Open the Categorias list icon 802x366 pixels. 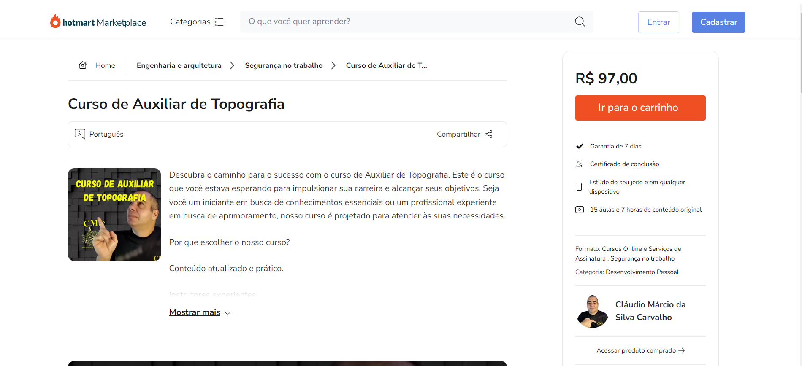click(219, 22)
